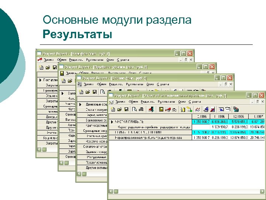This screenshot has width=266, height=200.
Task: Click the zigzag line graph icon
Action: click(x=197, y=110)
